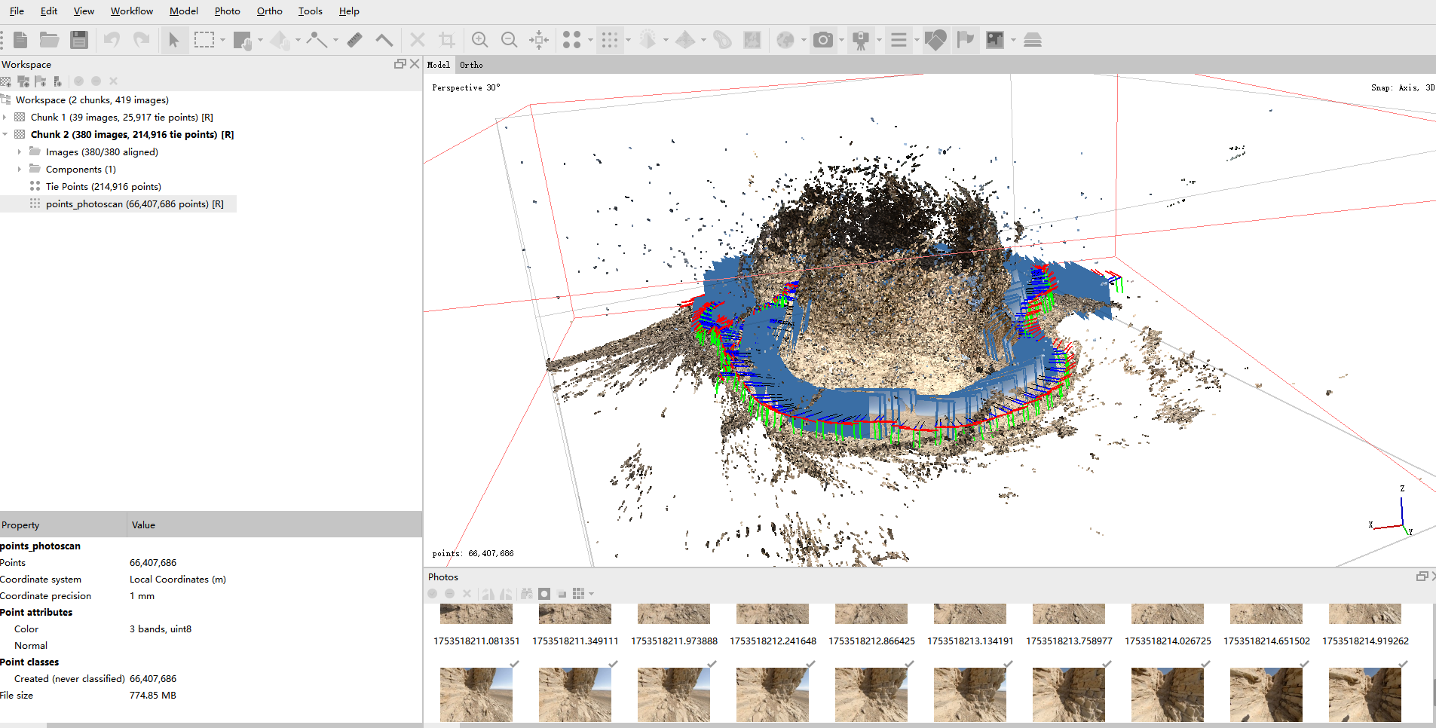Click the Save project floppy disk icon

coord(79,40)
